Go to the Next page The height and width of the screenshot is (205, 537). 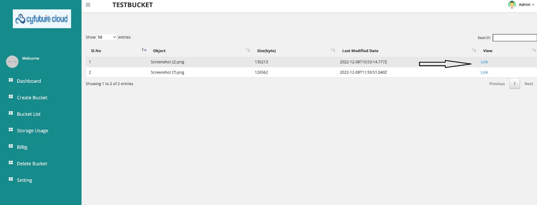coord(528,84)
